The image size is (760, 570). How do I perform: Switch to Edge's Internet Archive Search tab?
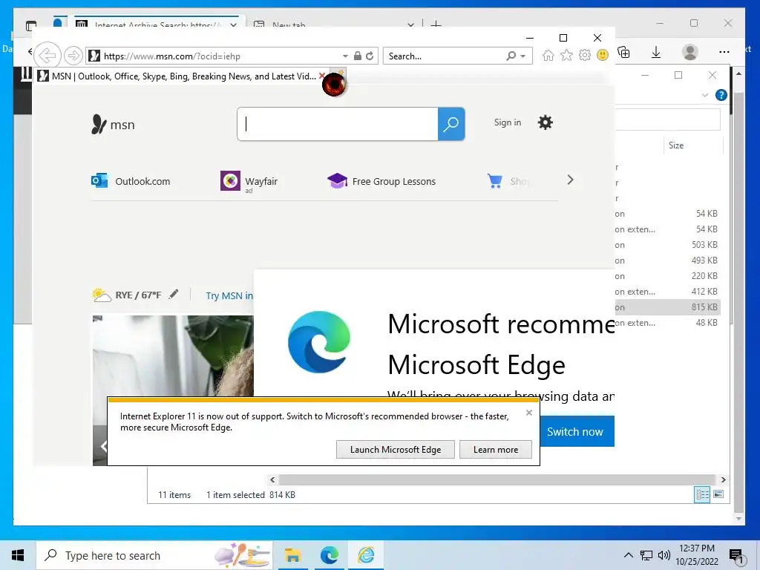(157, 24)
